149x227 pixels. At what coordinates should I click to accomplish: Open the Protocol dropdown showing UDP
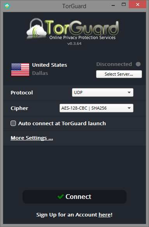103,92
